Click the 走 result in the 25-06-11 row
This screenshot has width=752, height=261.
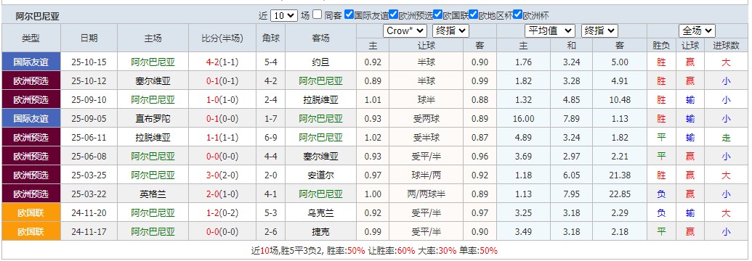726,138
